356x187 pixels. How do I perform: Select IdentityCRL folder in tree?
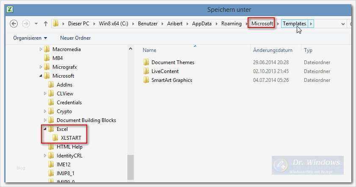coord(69,156)
